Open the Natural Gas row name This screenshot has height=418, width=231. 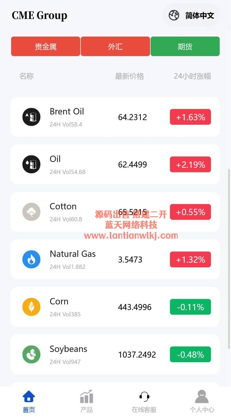[73, 254]
